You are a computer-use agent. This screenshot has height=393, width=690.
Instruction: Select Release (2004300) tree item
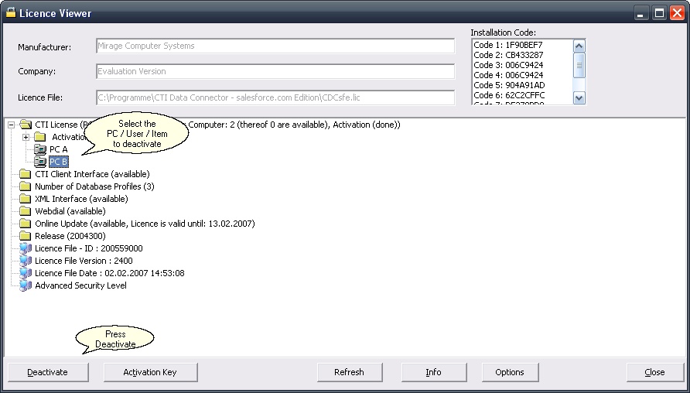tap(70, 236)
